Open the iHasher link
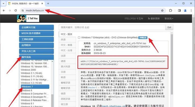The image size is (195, 107). point(92,87)
